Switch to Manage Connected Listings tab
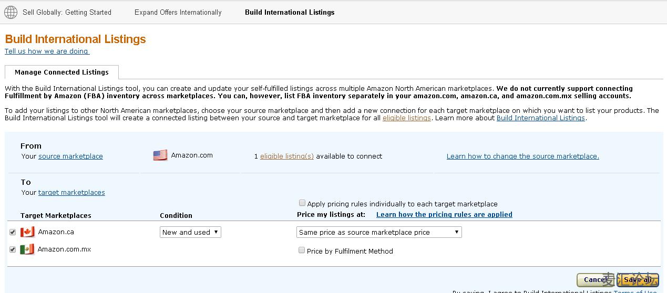 point(61,72)
